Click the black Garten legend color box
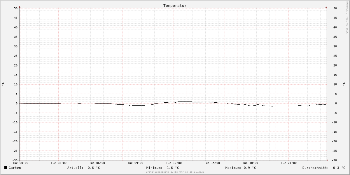 6,168
